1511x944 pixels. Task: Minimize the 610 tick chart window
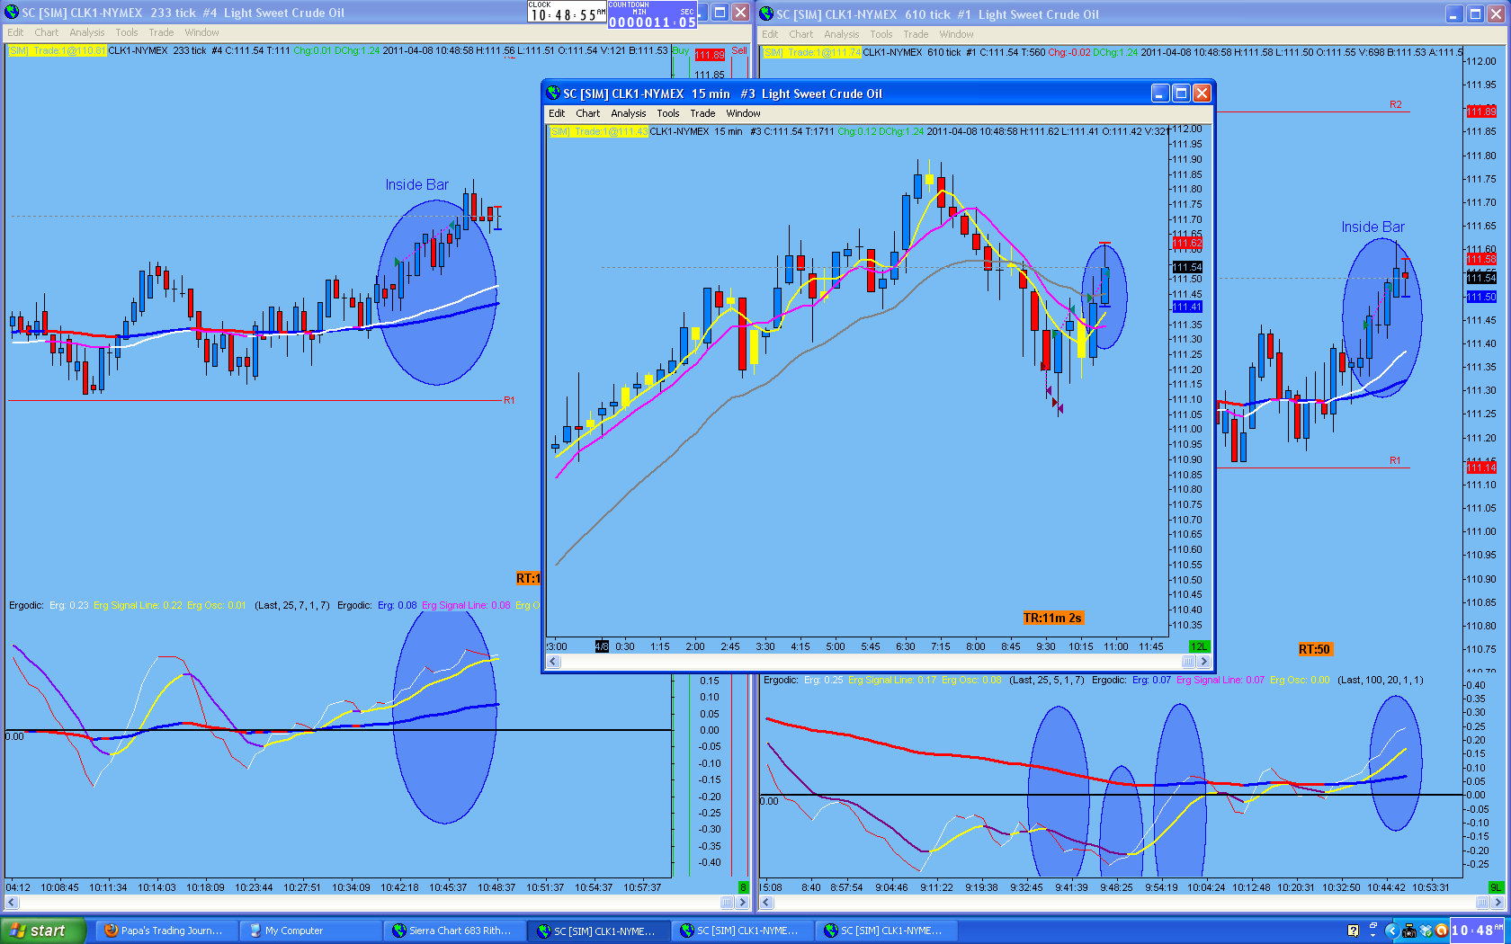pyautogui.click(x=1454, y=14)
